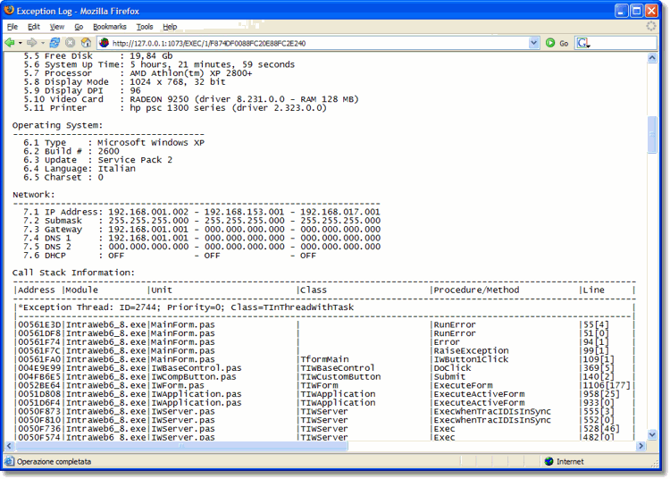Open the Back button history dropdown
Viewport: 670px width, 479px height.
(x=20, y=43)
